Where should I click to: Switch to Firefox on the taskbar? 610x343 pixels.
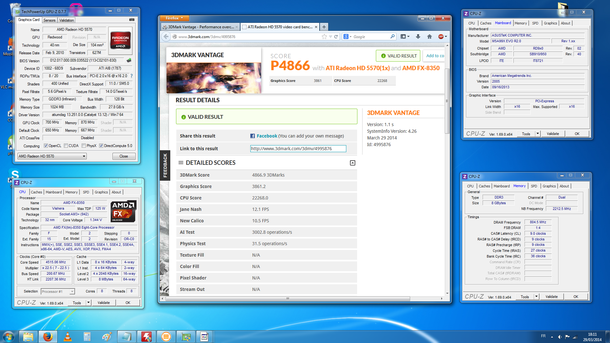pyautogui.click(x=48, y=337)
